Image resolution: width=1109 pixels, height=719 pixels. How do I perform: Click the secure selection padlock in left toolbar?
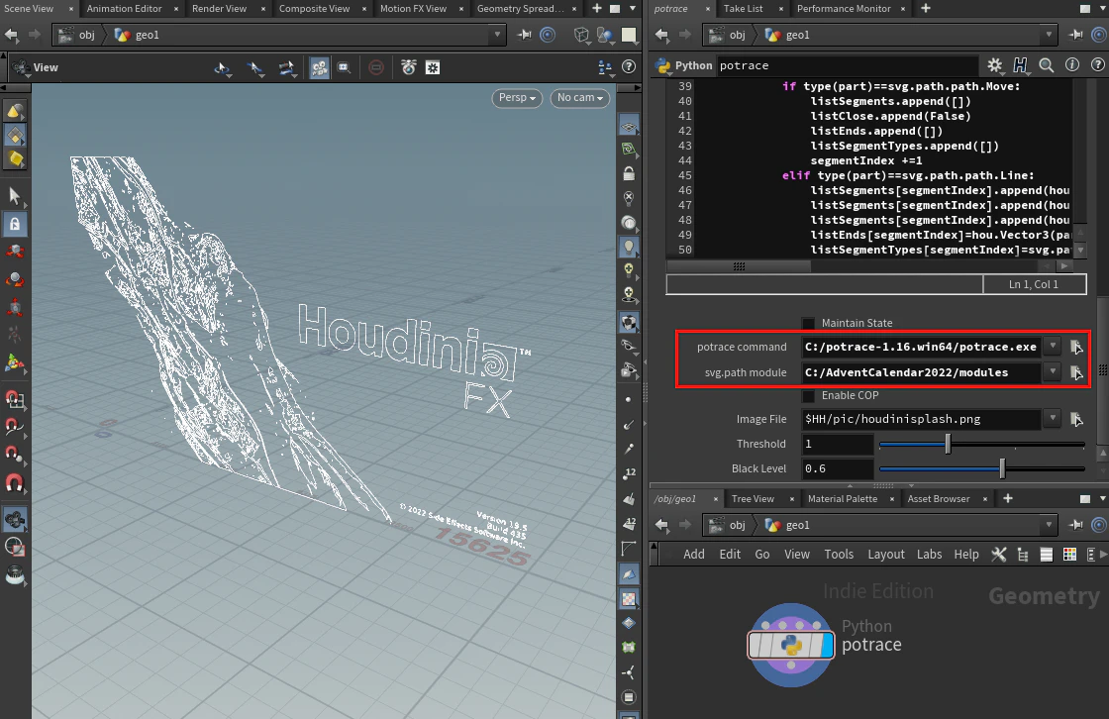15,225
